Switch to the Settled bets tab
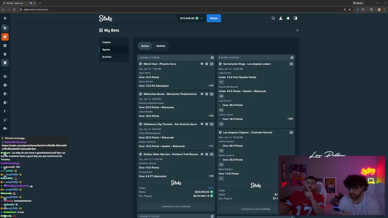This screenshot has height=218, width=388. tap(161, 46)
